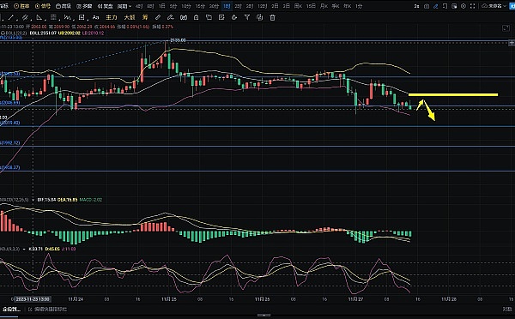515x319 pixels.
Task: Toggle the 主力 indicator overlay
Action: [x=112, y=17]
